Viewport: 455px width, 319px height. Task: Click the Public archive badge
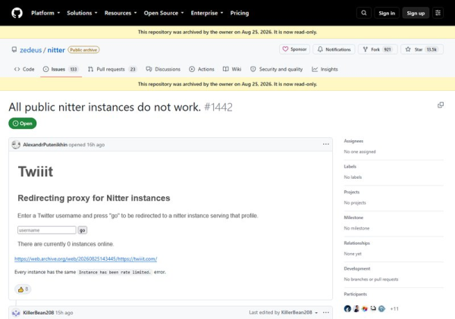coord(83,50)
